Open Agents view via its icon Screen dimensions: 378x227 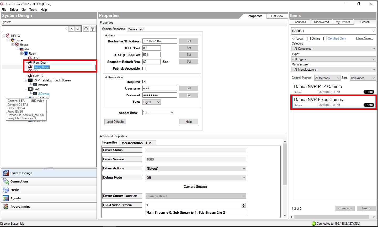point(6,198)
